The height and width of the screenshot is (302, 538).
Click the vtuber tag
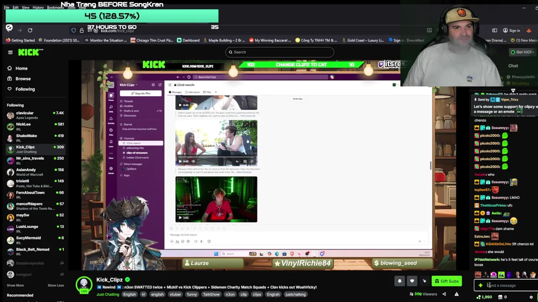coord(175,294)
